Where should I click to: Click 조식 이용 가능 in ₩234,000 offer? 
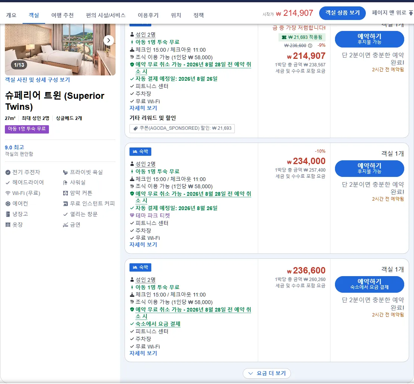174,187
